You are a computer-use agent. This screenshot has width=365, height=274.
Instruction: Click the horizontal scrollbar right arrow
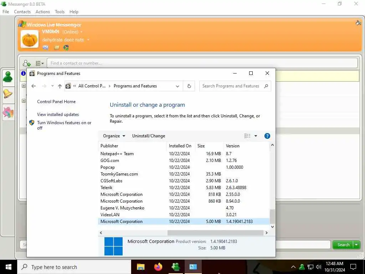[267, 233]
